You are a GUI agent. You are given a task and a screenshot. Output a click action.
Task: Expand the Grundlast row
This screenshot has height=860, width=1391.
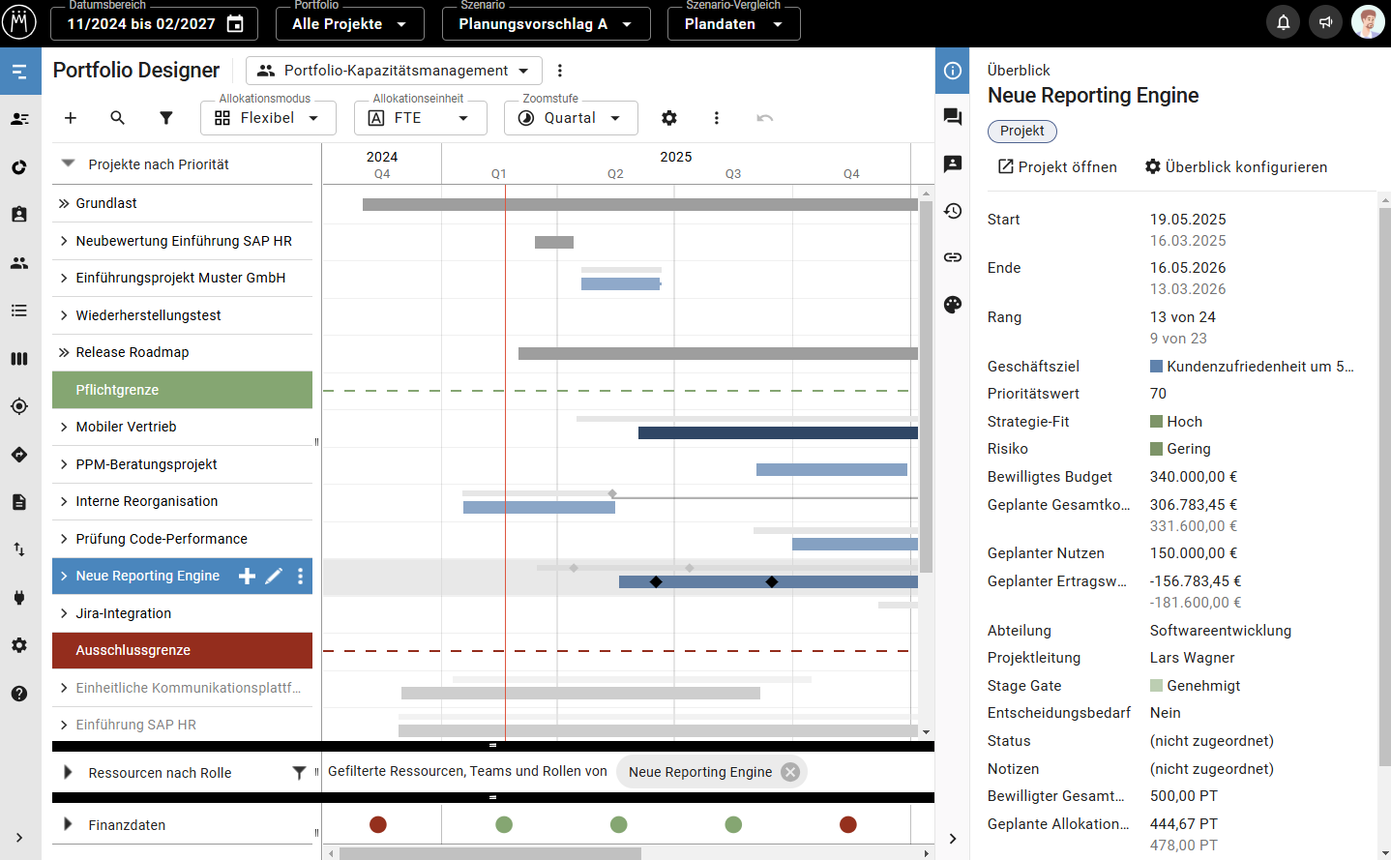pyautogui.click(x=64, y=203)
